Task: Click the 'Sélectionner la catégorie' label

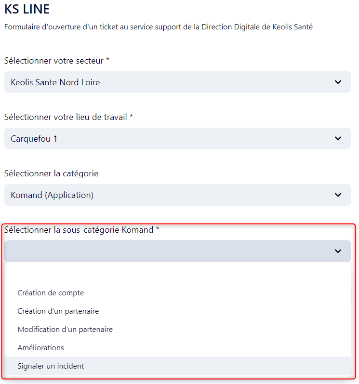Action: [51, 173]
